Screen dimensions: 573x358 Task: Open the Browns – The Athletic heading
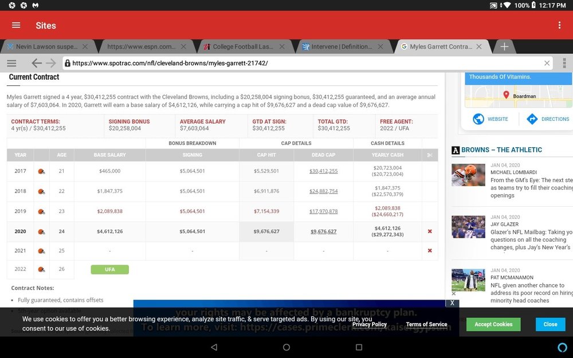coord(501,150)
